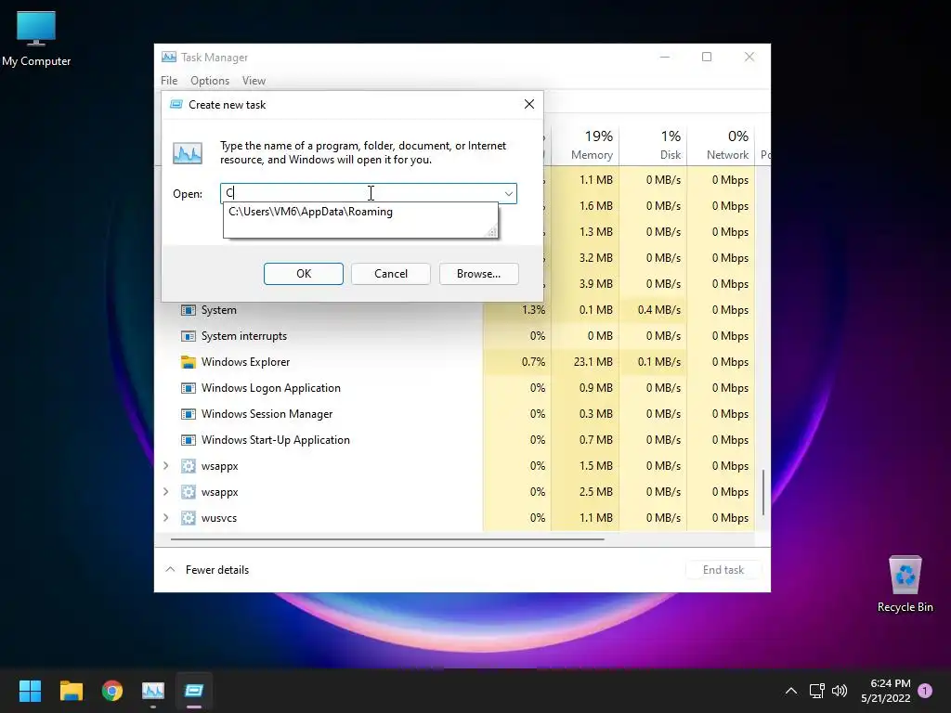Open the Open field dropdown arrow
The width and height of the screenshot is (951, 713).
point(508,193)
